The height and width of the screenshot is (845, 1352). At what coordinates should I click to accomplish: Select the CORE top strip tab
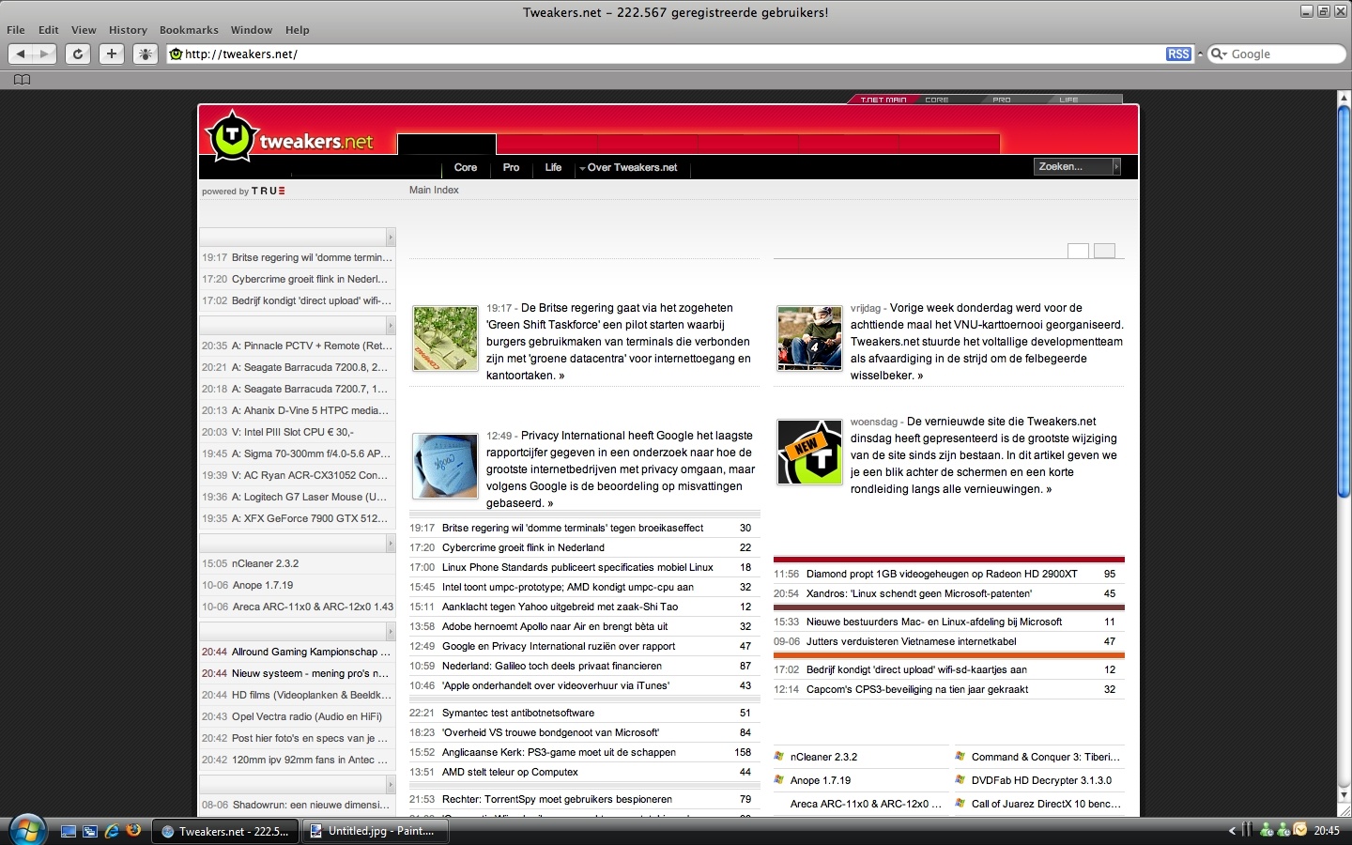[937, 100]
